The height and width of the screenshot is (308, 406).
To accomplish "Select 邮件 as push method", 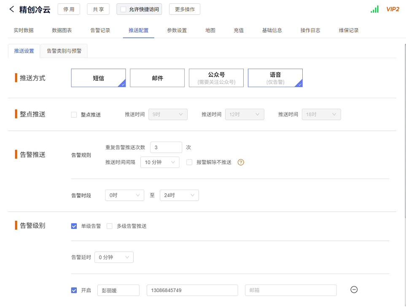I will pyautogui.click(x=157, y=78).
